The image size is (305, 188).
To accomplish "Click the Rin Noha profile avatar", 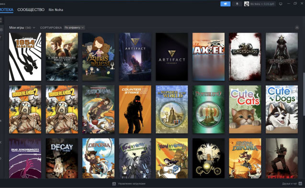I will [247, 4].
